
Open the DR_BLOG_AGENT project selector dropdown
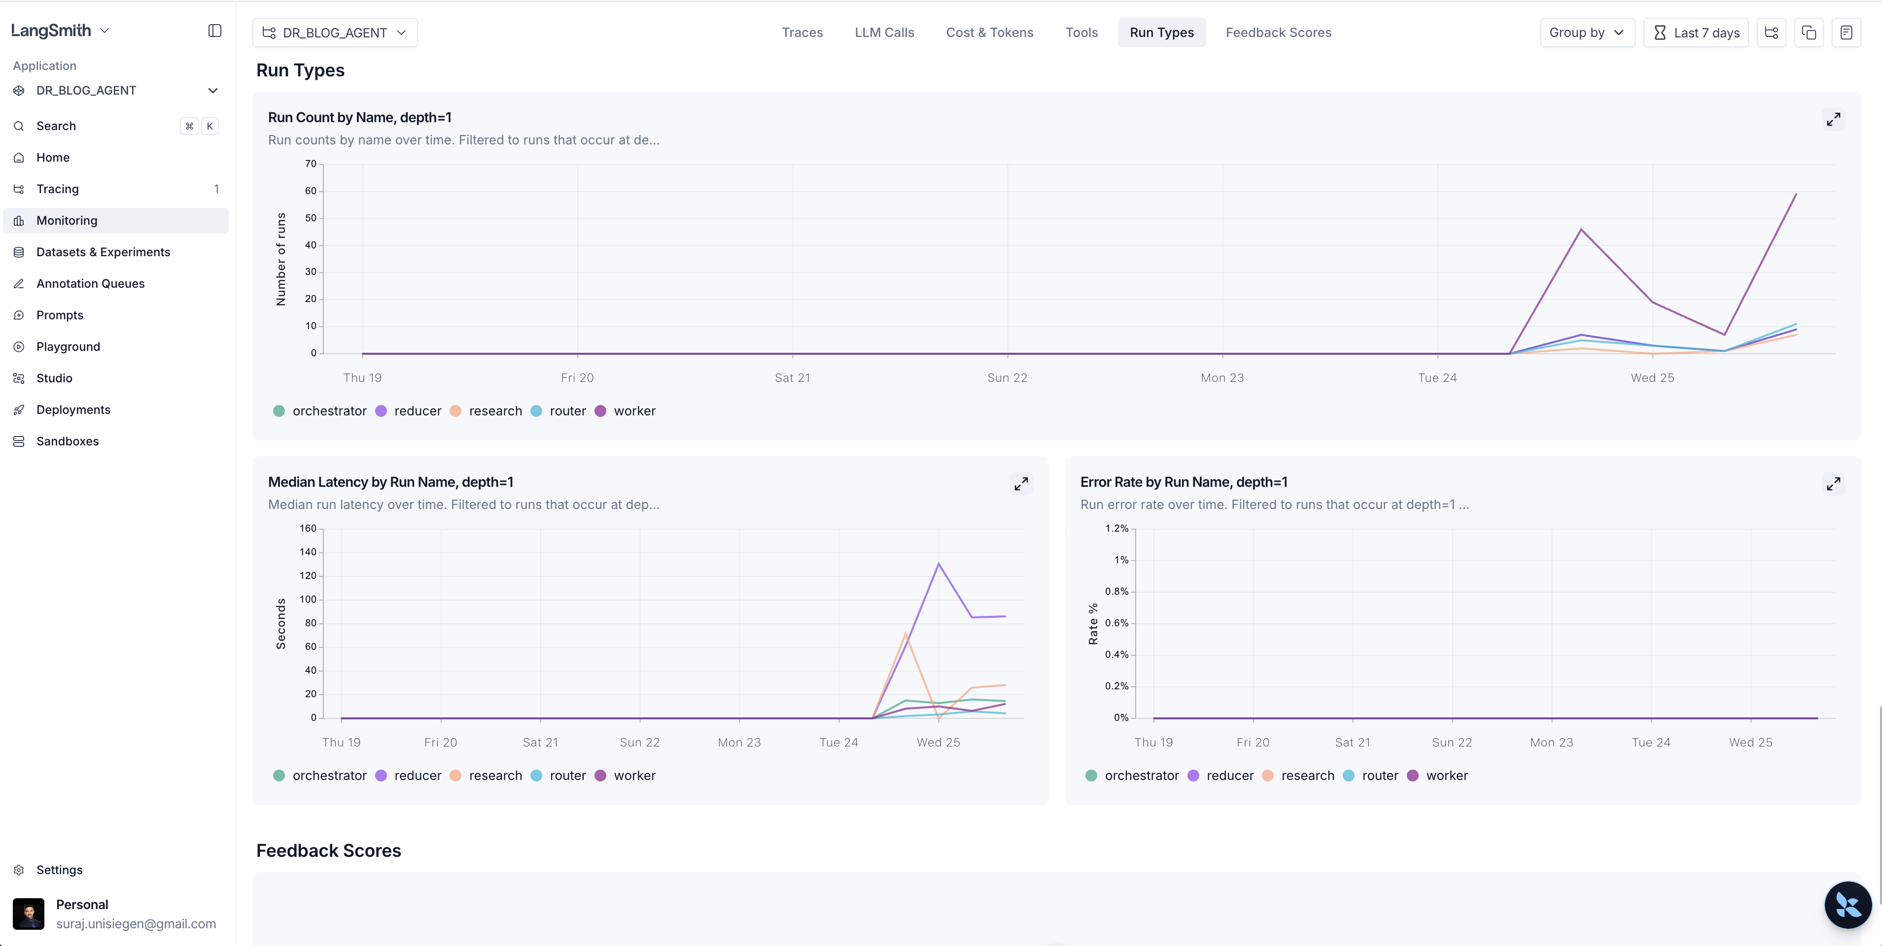(335, 33)
